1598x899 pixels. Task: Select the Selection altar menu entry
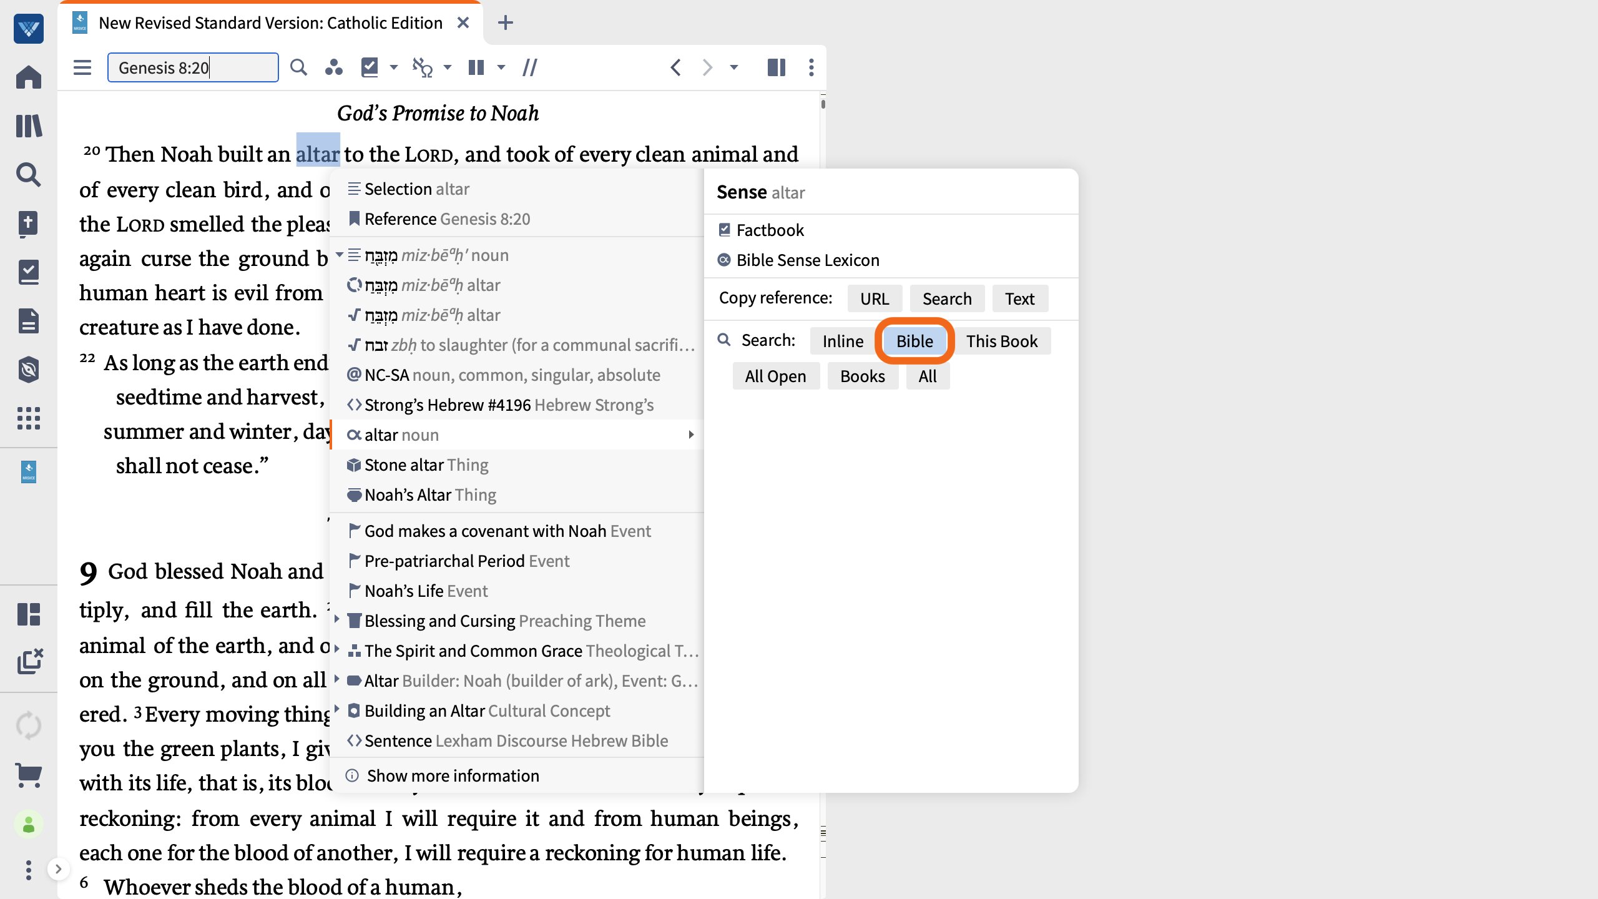[x=517, y=189]
